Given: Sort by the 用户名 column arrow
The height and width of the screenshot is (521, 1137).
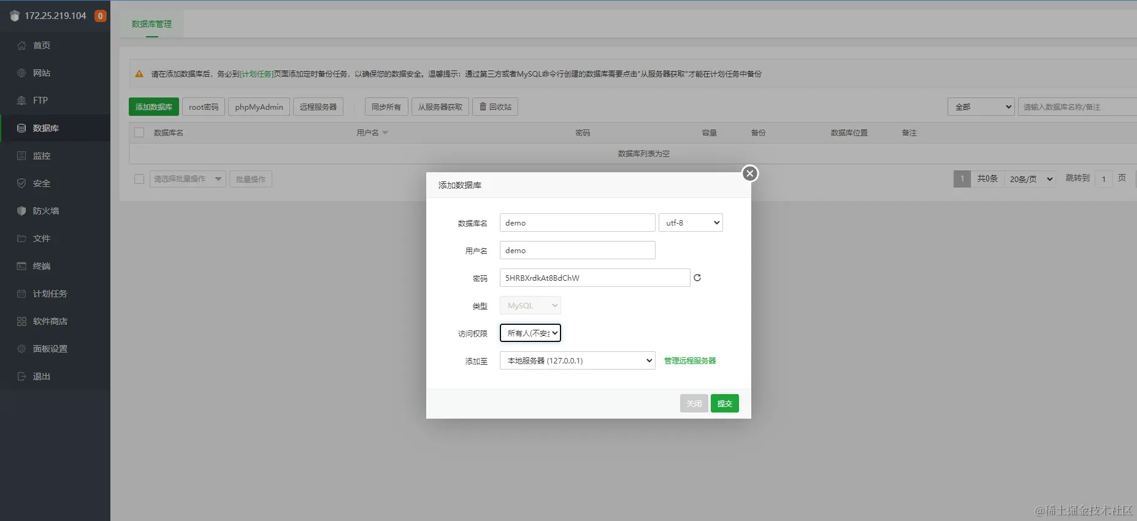Looking at the screenshot, I should pos(385,133).
